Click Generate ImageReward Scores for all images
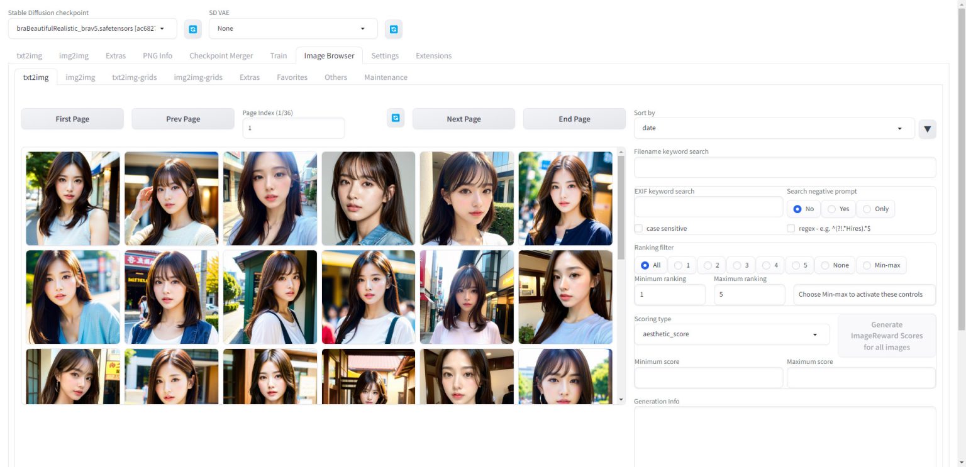Screen dimensions: 966x467 [x=886, y=336]
